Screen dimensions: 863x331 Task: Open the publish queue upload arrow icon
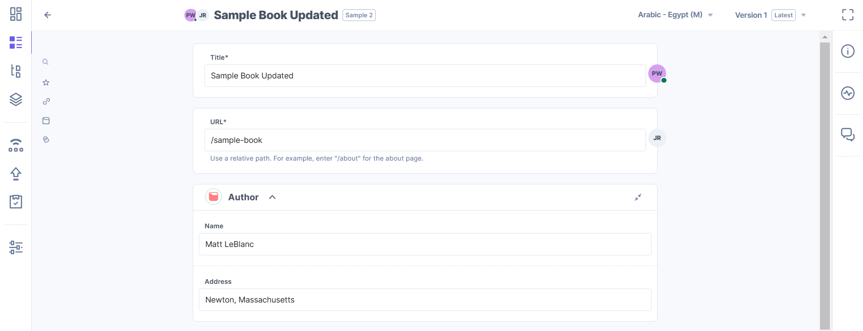point(16,174)
